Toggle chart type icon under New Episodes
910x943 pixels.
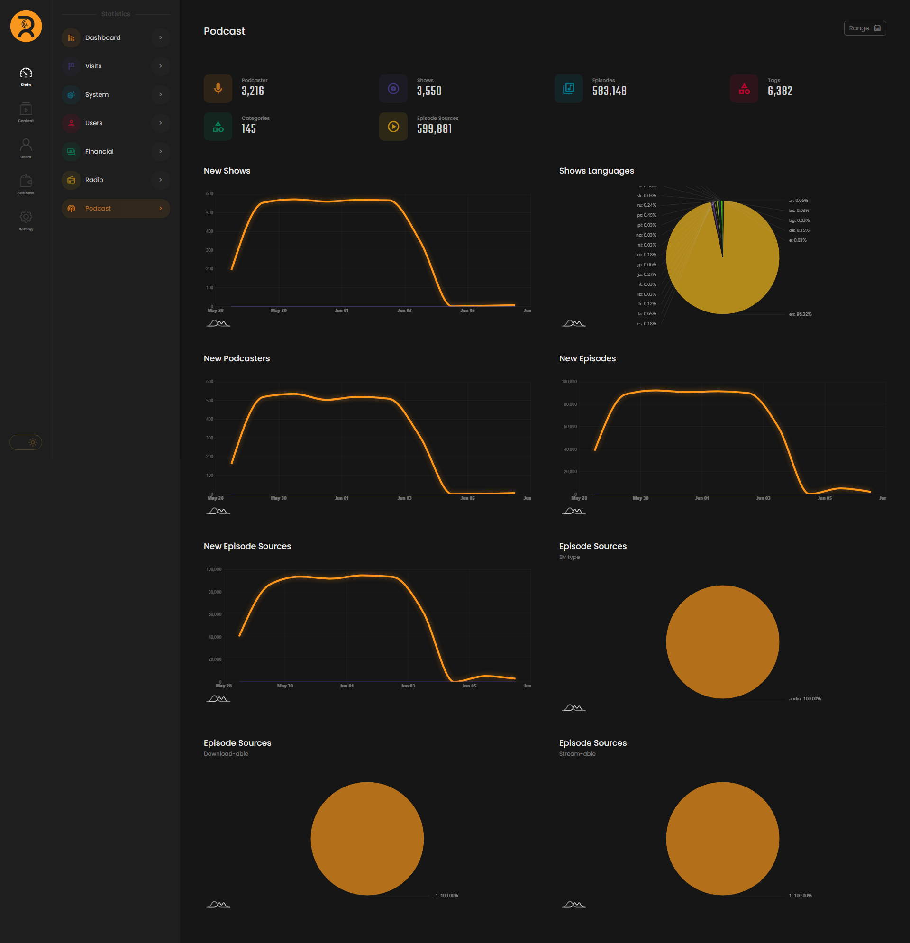point(573,511)
